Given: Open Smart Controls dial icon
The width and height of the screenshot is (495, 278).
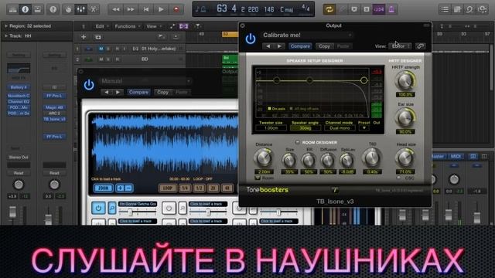Looking at the screenshot, I should [68, 9].
